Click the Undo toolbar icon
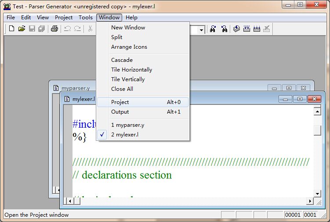This screenshot has height=222, width=330. [x=67, y=29]
